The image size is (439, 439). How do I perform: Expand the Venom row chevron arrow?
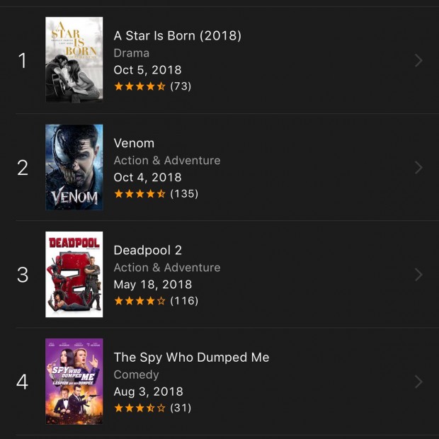418,168
